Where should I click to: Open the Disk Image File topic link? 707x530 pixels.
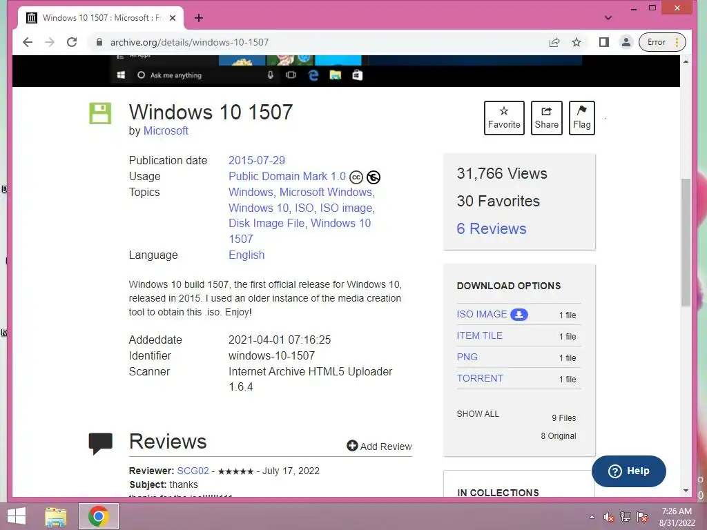coord(267,223)
